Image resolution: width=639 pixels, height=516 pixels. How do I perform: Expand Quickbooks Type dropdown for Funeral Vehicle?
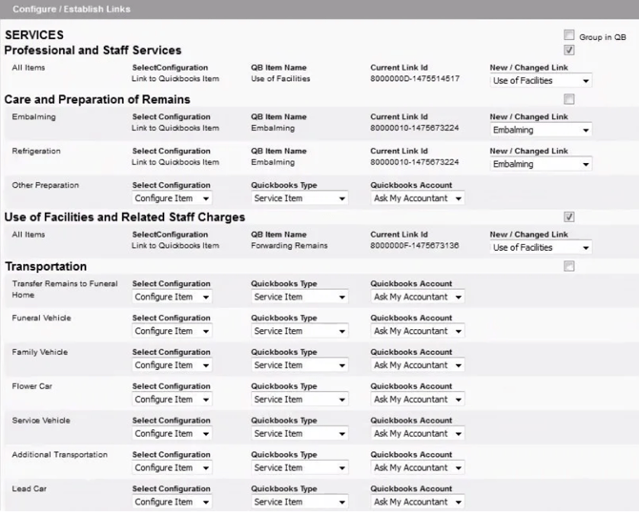pyautogui.click(x=299, y=331)
